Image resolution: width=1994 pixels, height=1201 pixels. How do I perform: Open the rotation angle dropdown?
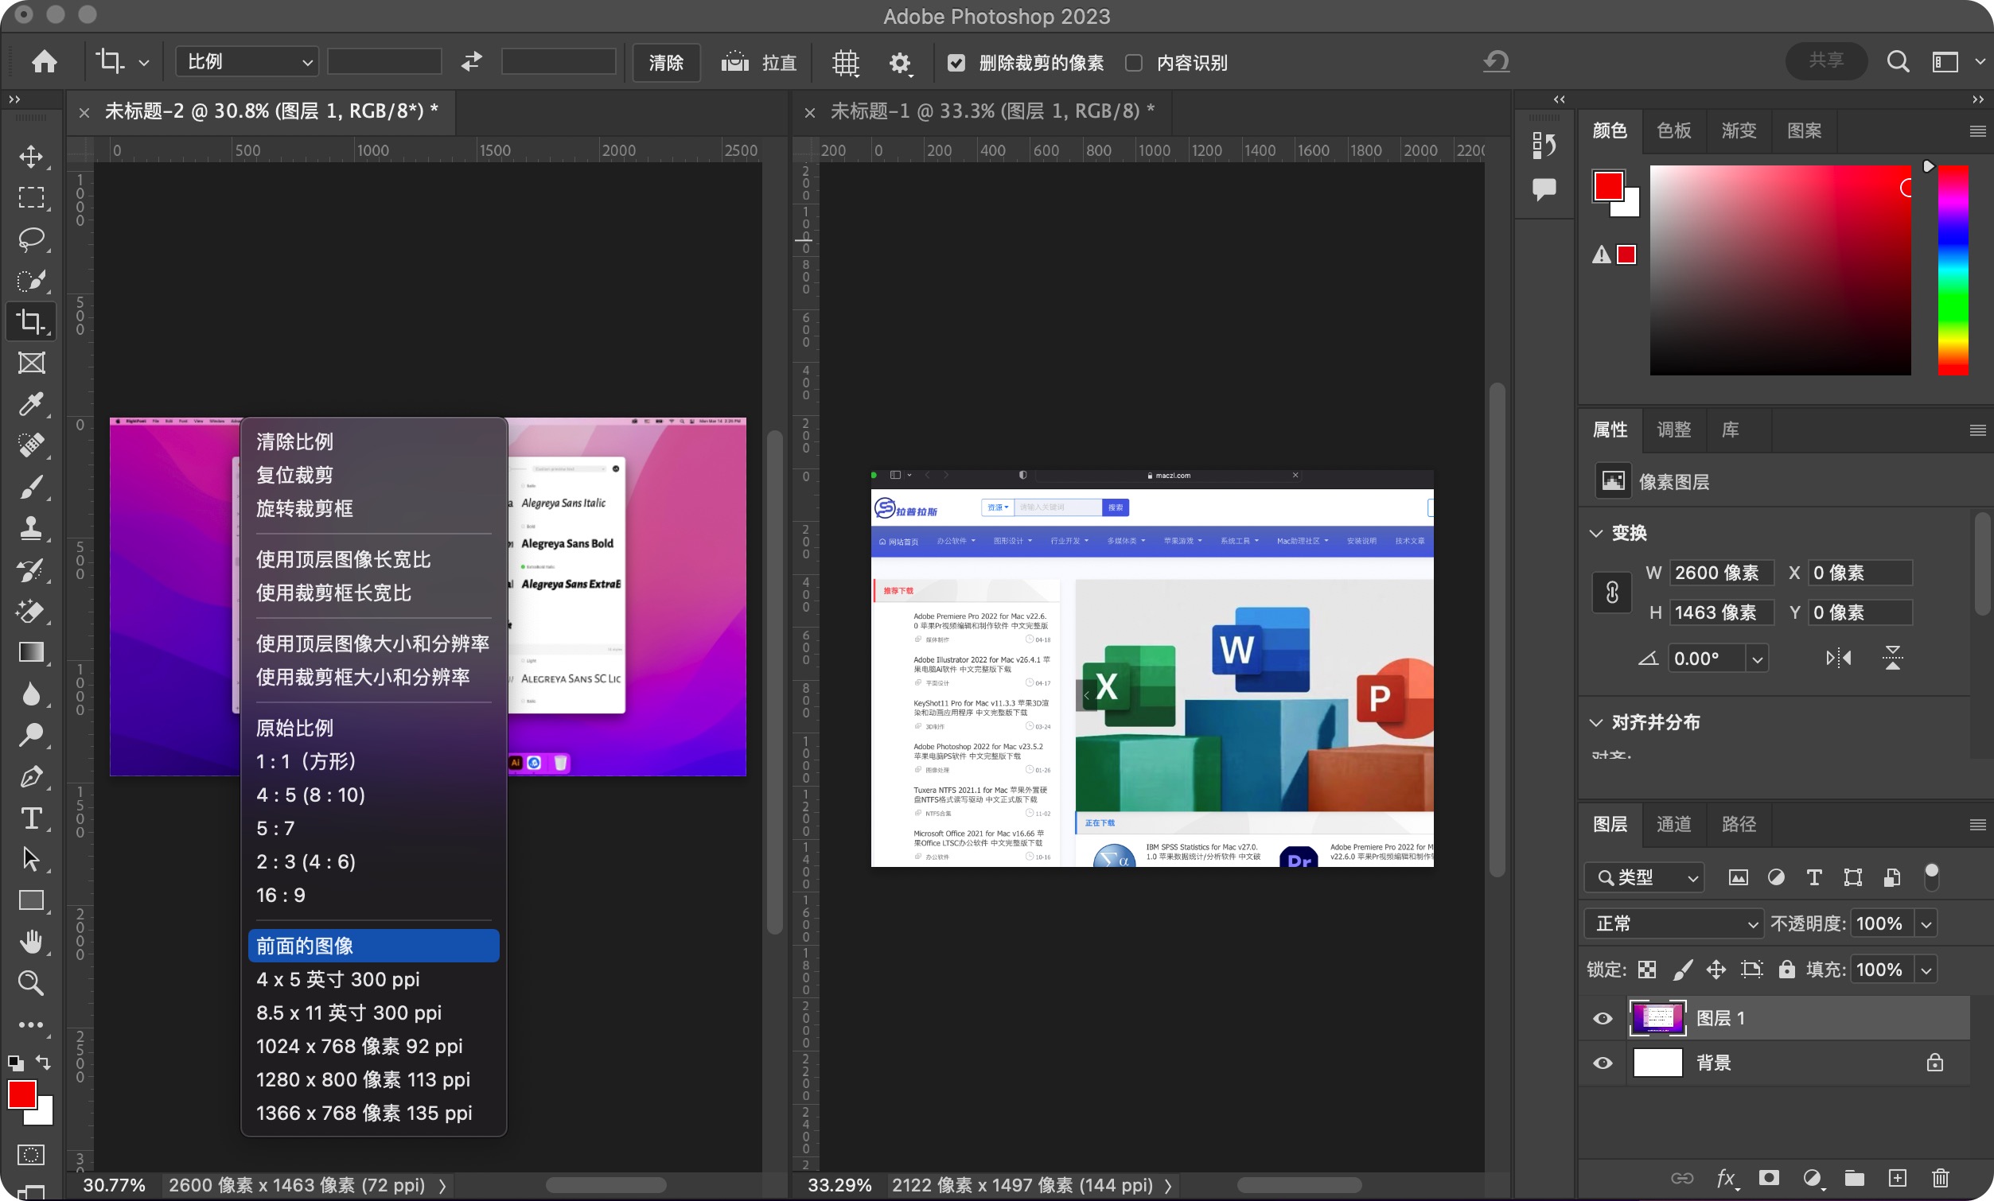1757,659
